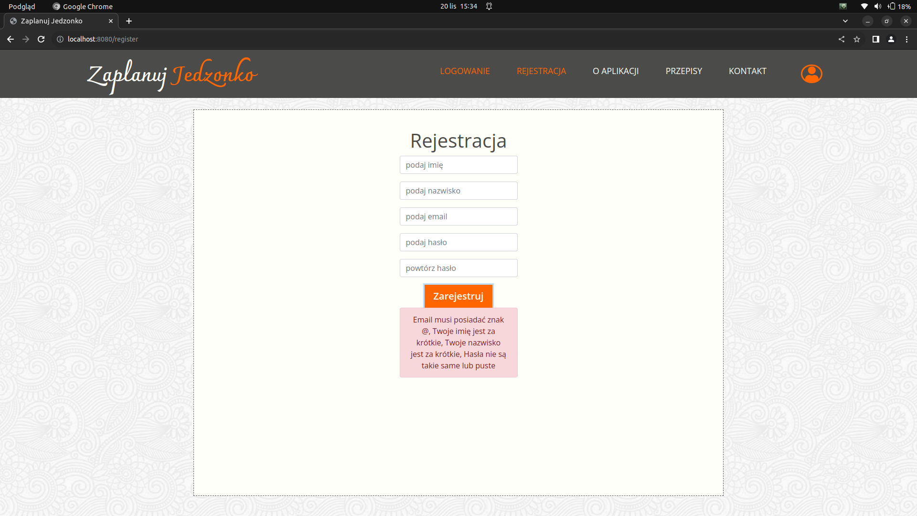Viewport: 917px width, 516px height.
Task: Focus the podaj email field
Action: pos(458,216)
